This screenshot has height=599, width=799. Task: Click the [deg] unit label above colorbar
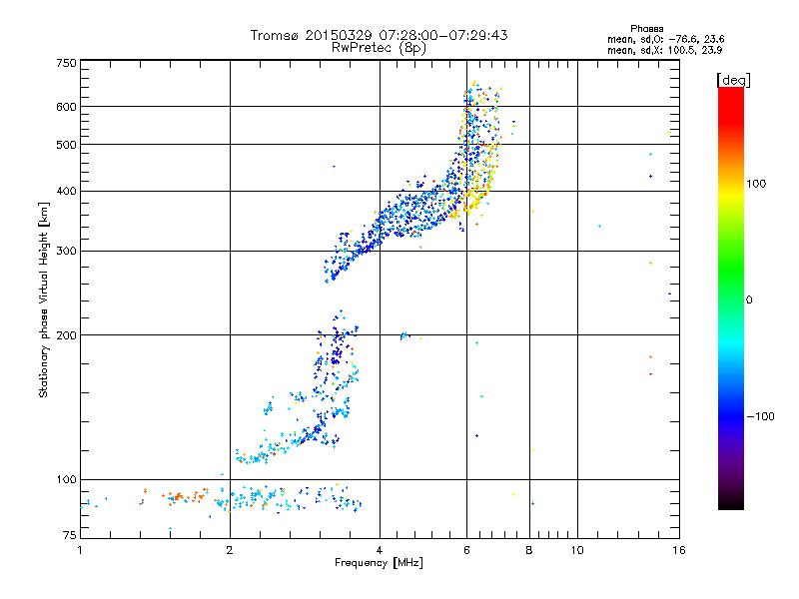[733, 80]
